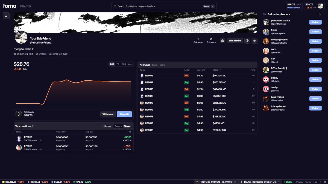Show Closed positions
Viewport: 328px width, 184px height.
pos(127,126)
